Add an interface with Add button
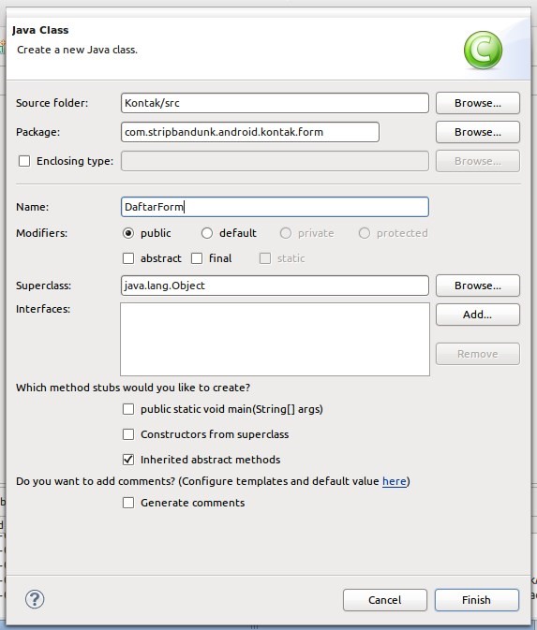This screenshot has height=630, width=537. 477,315
